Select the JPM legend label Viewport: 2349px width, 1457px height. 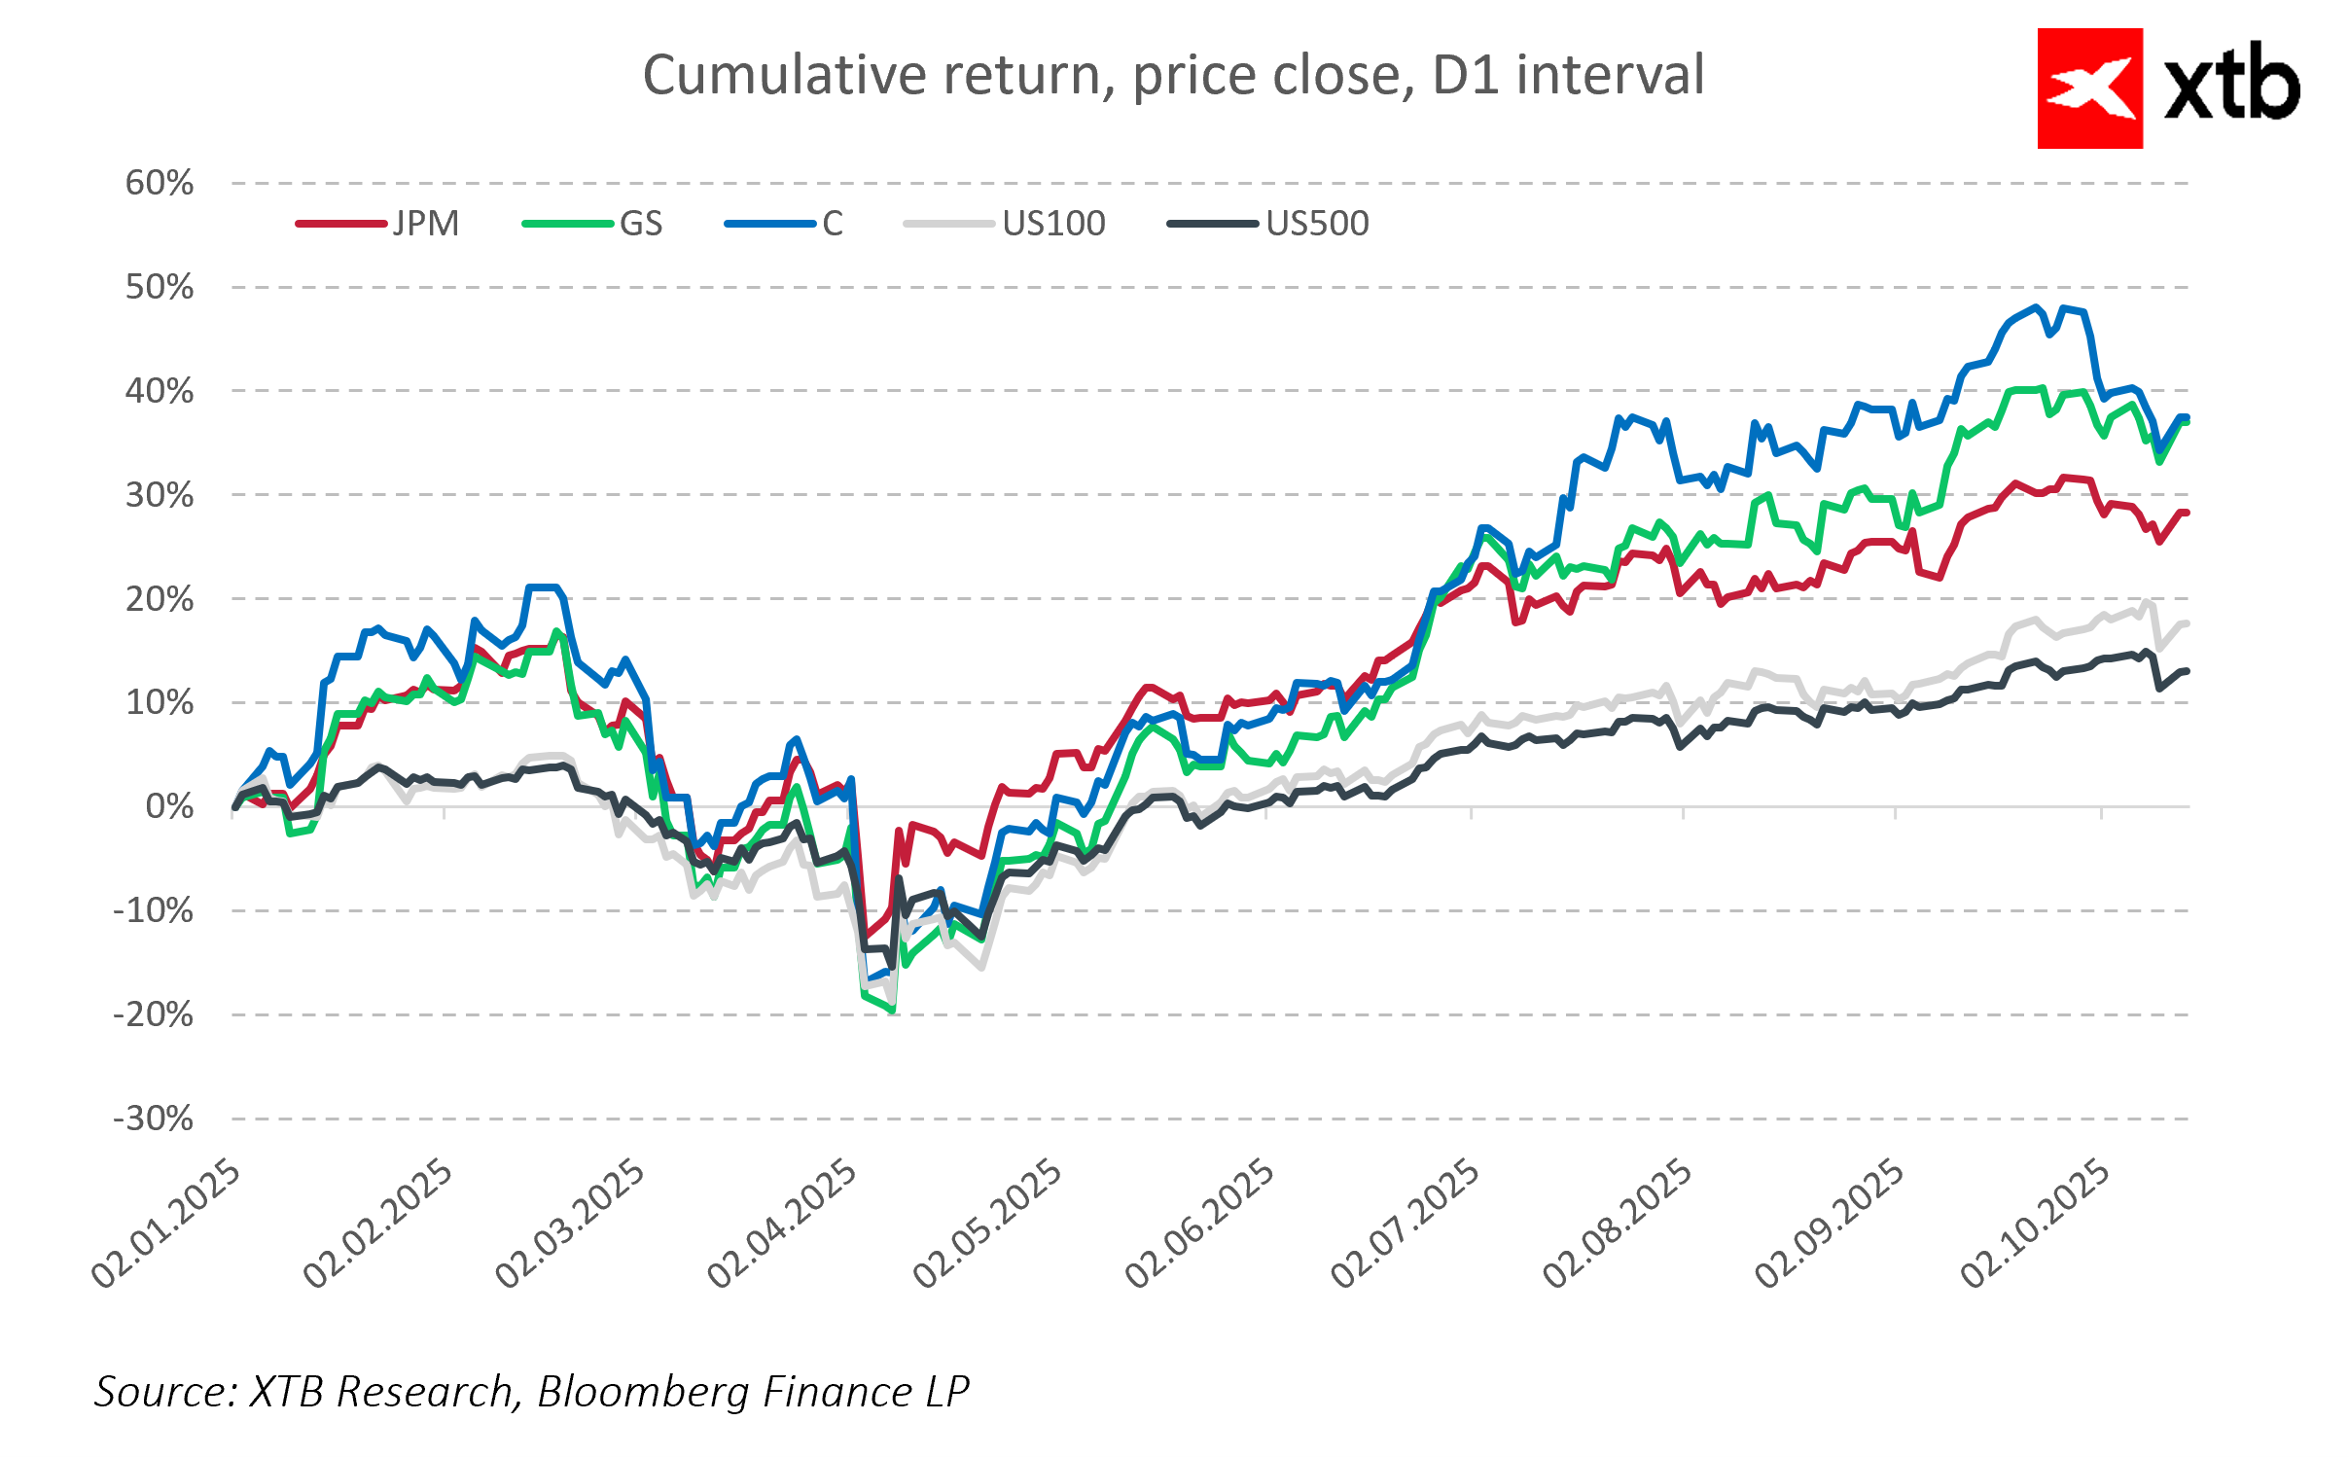[x=426, y=224]
